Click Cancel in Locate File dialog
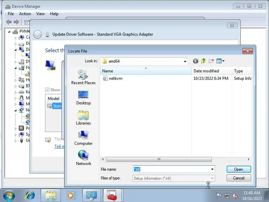269x202 pixels. pyautogui.click(x=239, y=178)
